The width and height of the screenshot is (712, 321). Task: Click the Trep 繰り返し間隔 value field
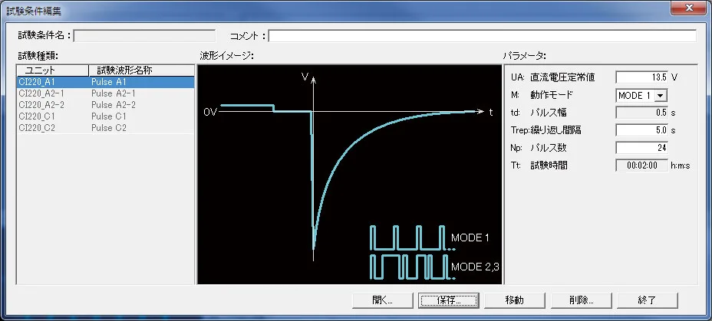pos(642,130)
